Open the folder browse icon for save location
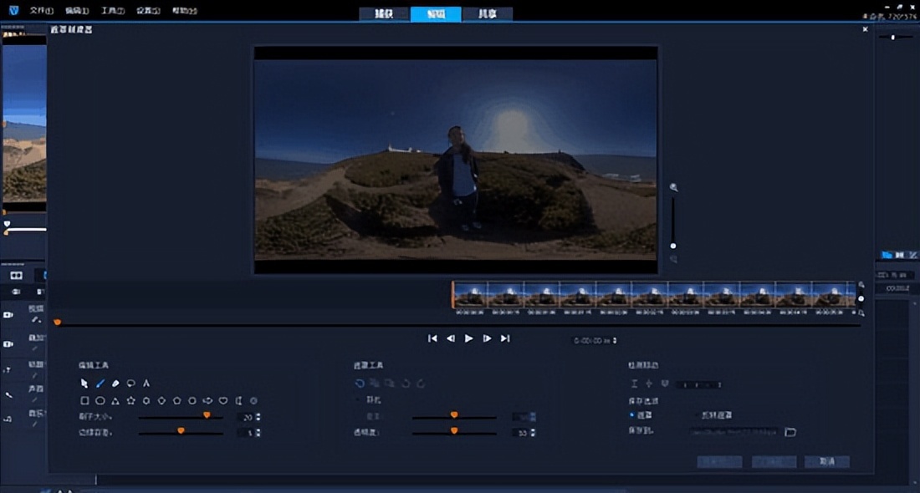 tap(790, 432)
